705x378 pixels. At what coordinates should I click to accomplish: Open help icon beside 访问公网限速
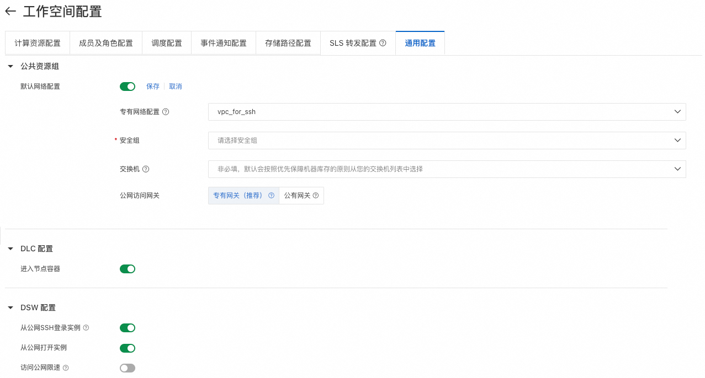66,368
